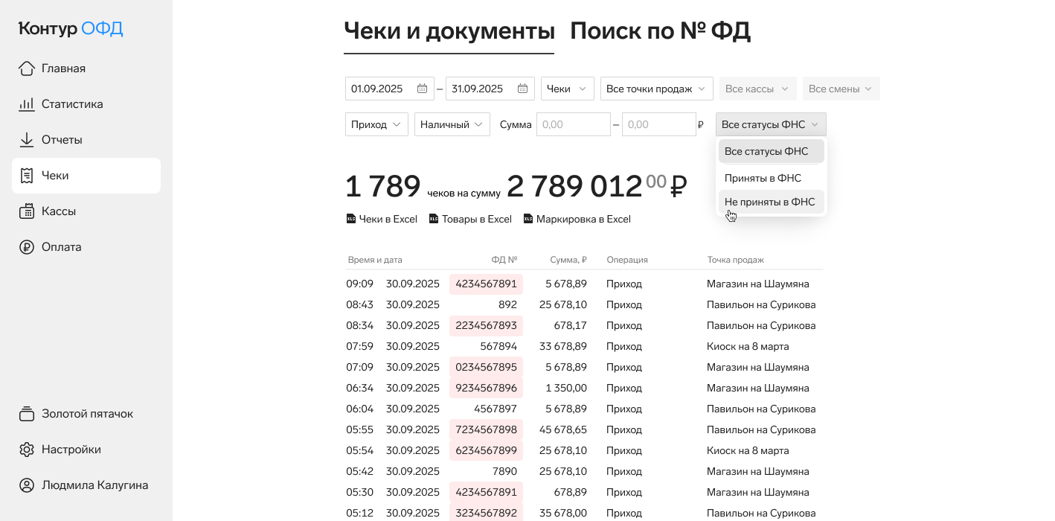Expand the Наличный payment type dropdown

coord(452,124)
